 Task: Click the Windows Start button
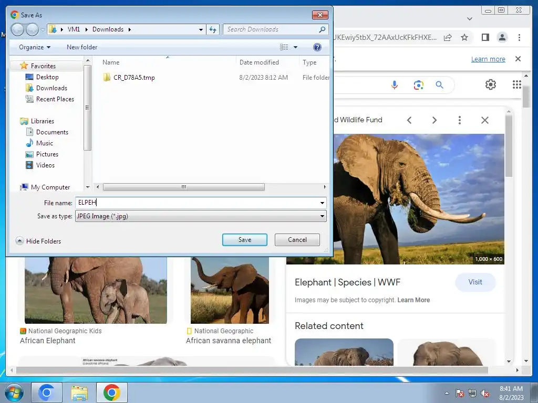point(14,393)
